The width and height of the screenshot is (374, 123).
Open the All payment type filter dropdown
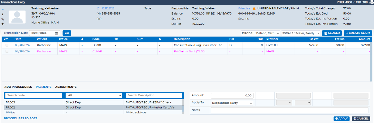tap(95, 95)
